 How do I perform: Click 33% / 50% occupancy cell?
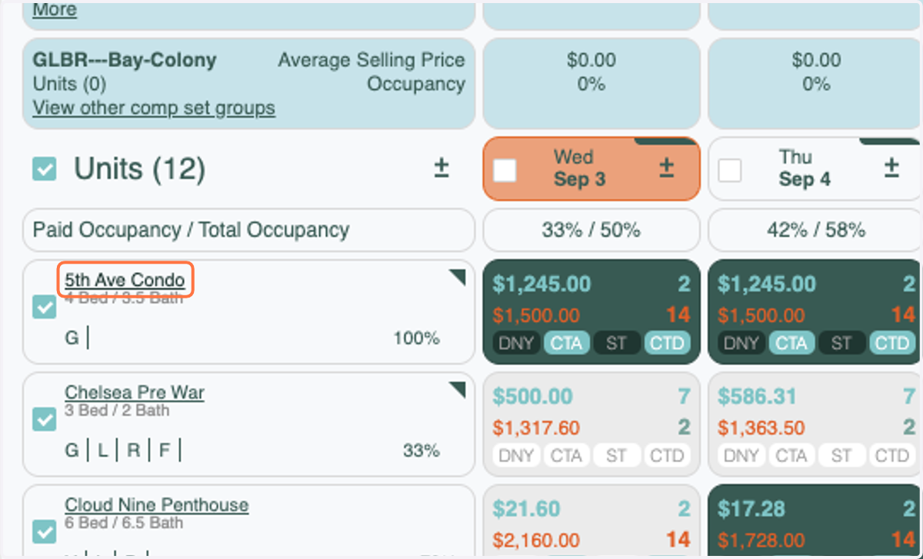[x=591, y=230]
